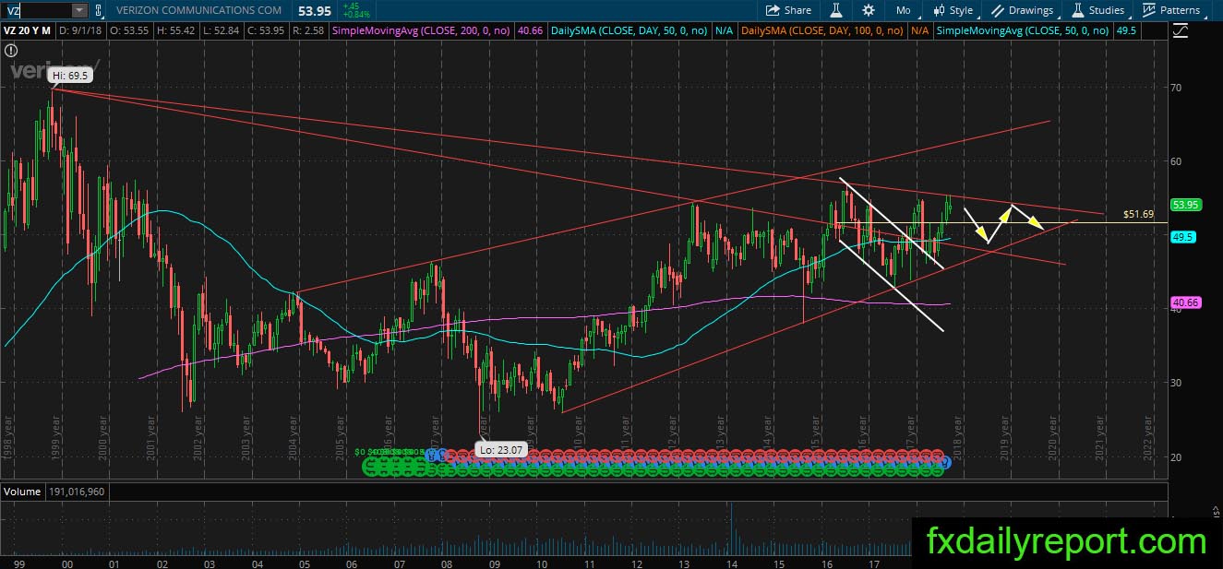The width and height of the screenshot is (1223, 569).
Task: Click the Share button
Action: click(789, 10)
